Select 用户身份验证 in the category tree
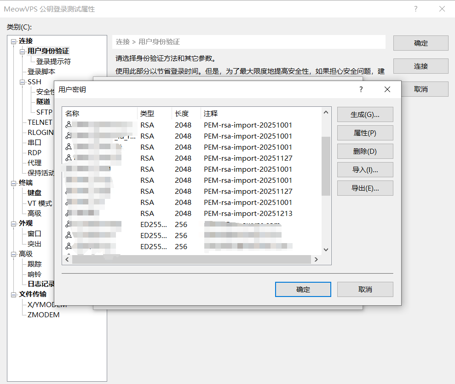Image resolution: width=455 pixels, height=384 pixels. point(48,51)
